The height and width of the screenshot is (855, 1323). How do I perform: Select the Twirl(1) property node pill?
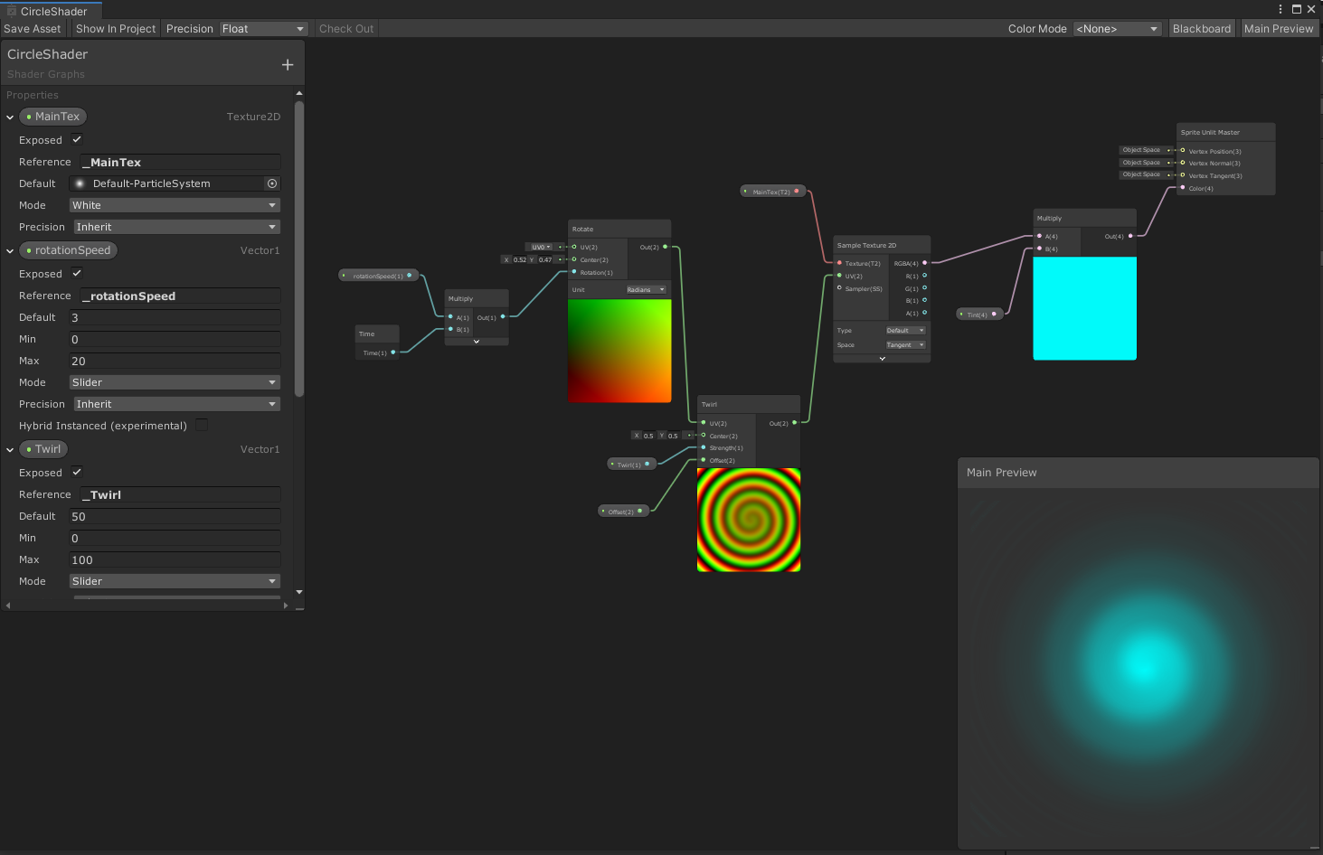(630, 465)
